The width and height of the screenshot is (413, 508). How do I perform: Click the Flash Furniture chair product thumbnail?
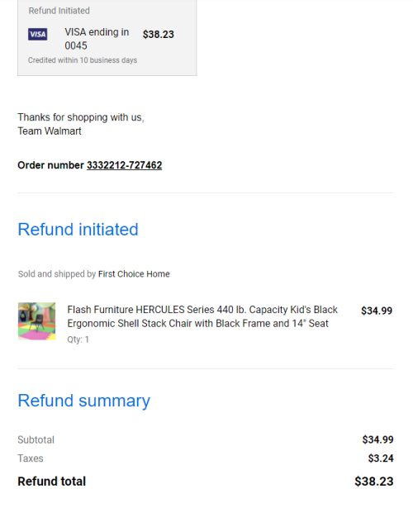point(36,321)
